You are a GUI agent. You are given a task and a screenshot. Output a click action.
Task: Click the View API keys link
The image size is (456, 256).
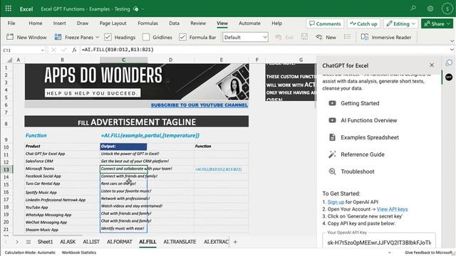pyautogui.click(x=392, y=209)
